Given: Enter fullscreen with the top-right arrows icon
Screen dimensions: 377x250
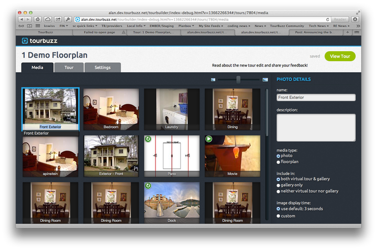Looking at the screenshot, I should [358, 13].
